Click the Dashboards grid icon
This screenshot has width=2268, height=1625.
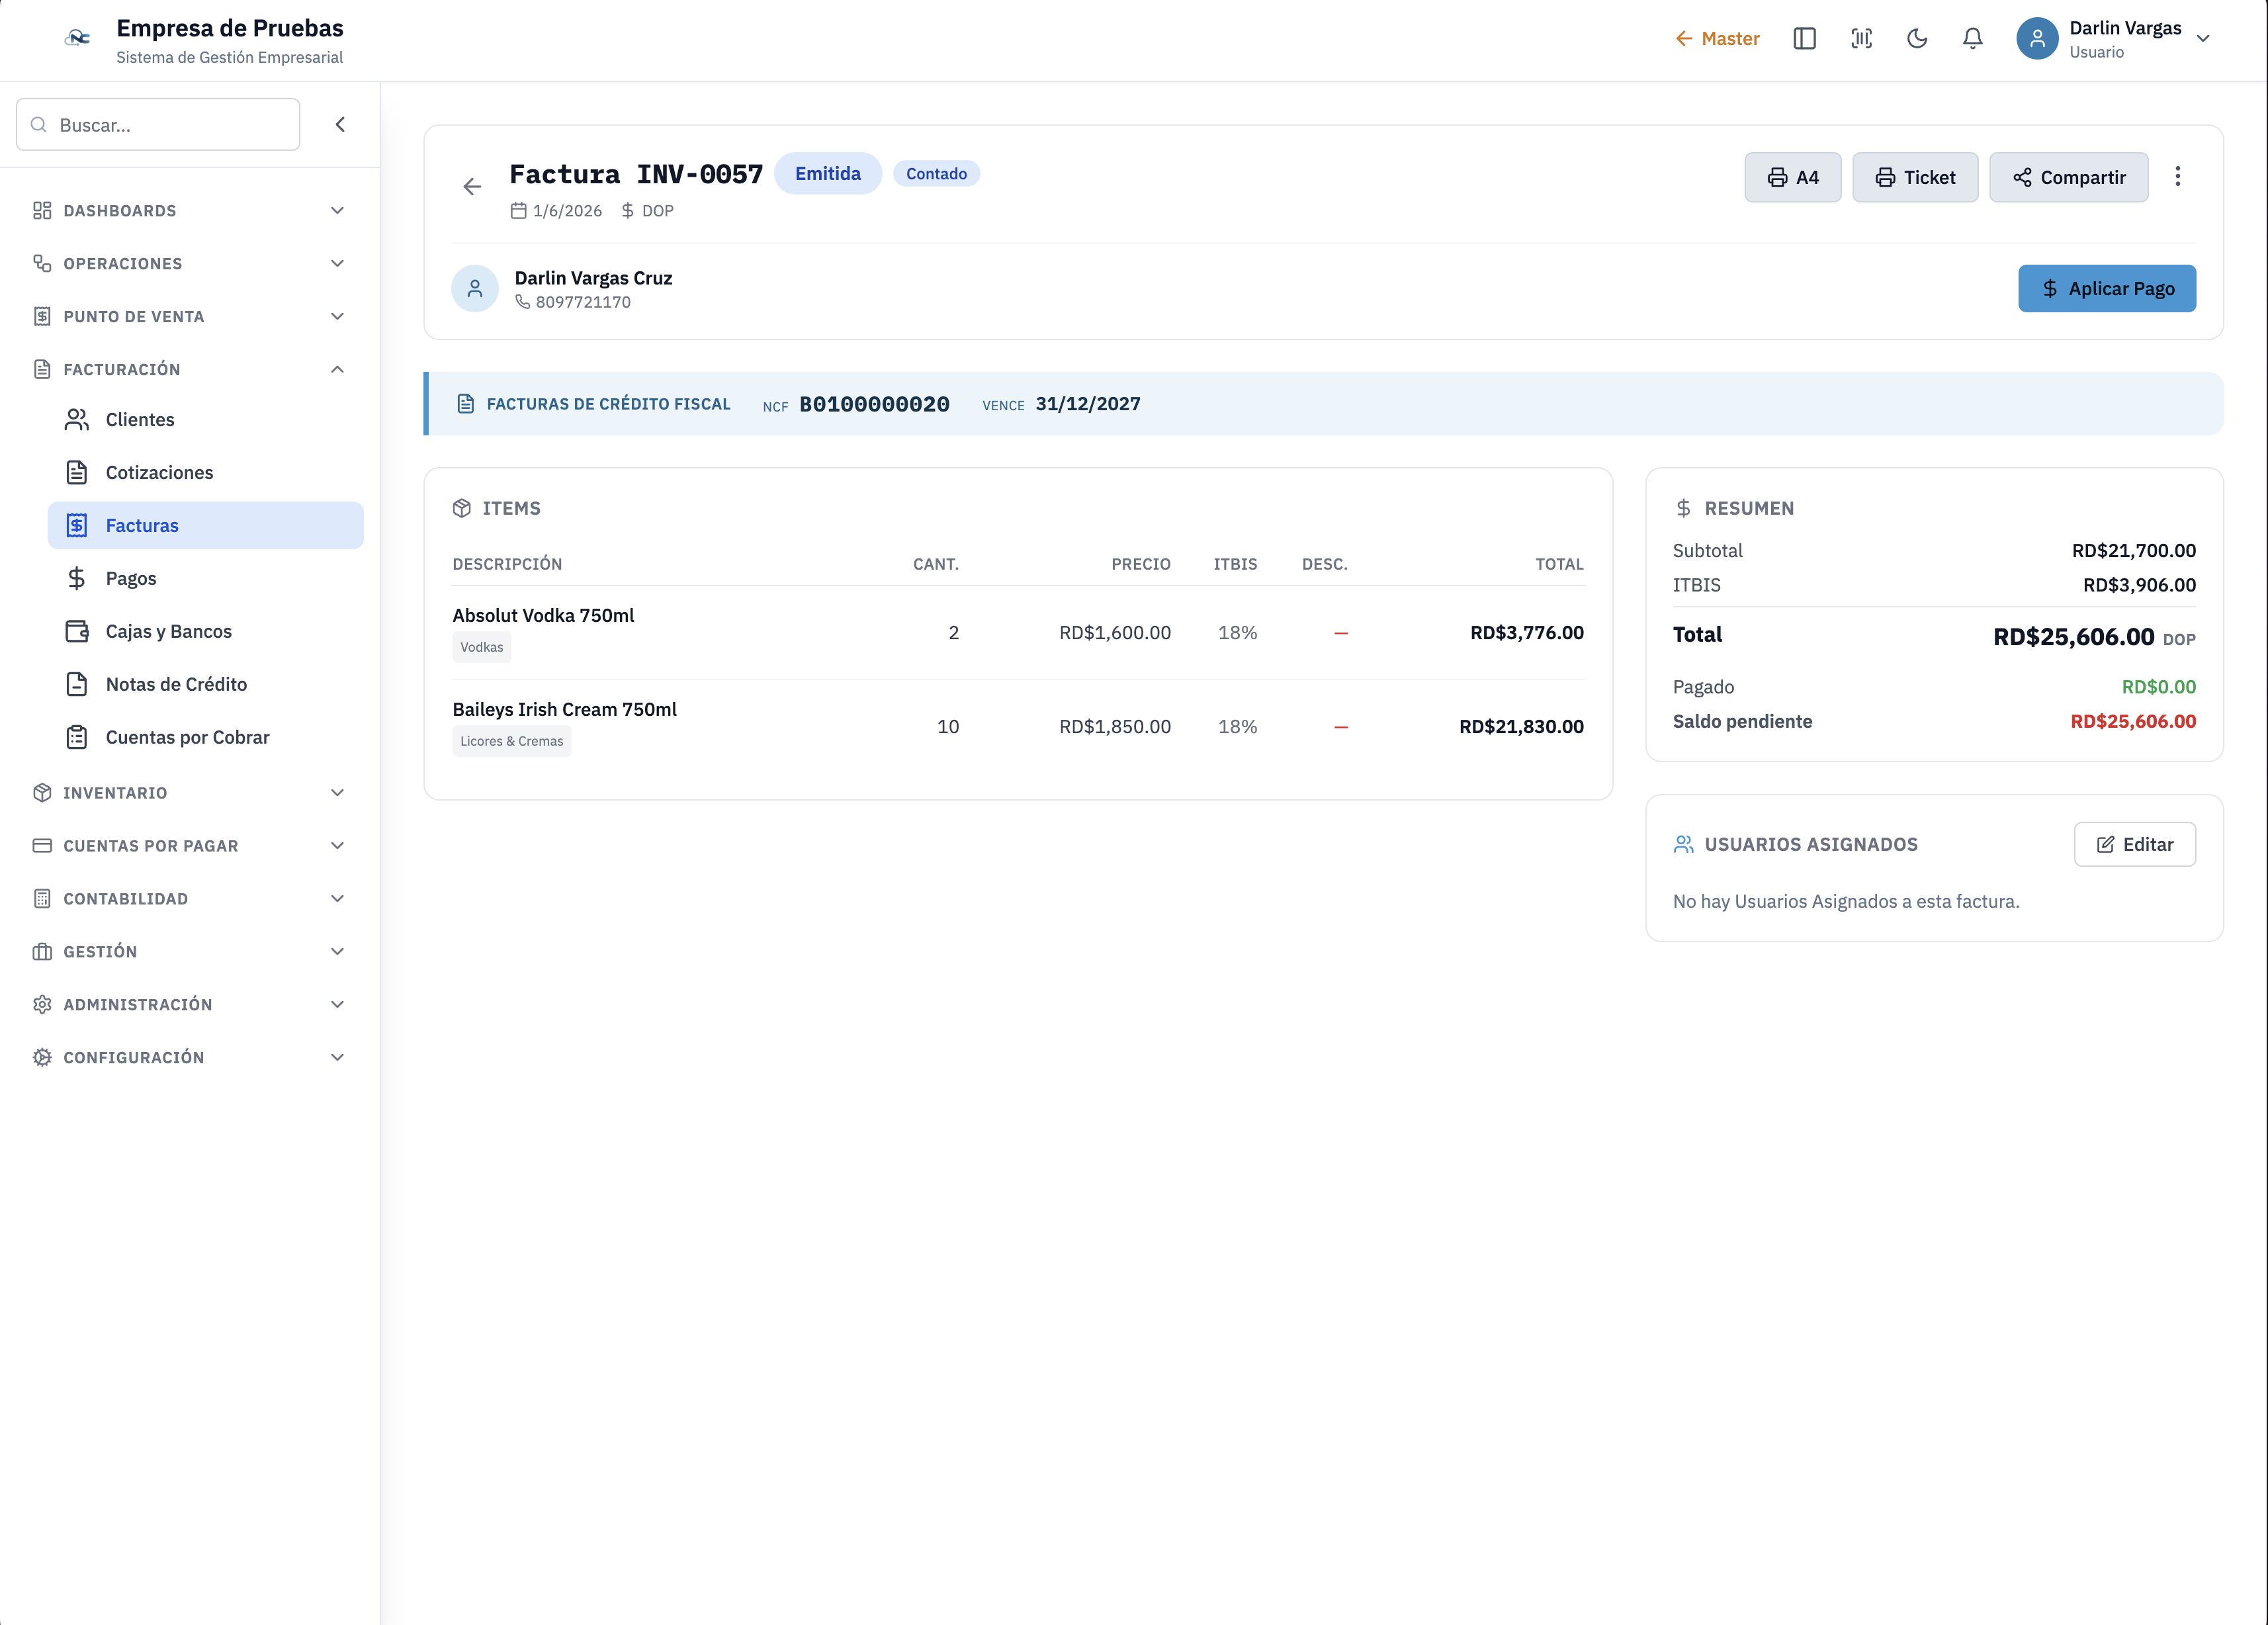click(x=42, y=210)
